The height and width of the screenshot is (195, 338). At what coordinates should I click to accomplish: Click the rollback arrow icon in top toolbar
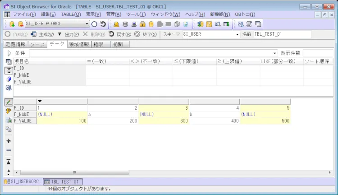[x=103, y=24]
